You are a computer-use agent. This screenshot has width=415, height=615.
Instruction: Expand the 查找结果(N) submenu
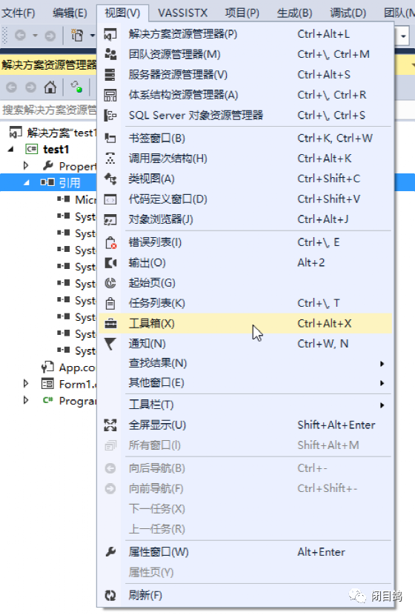245,364
